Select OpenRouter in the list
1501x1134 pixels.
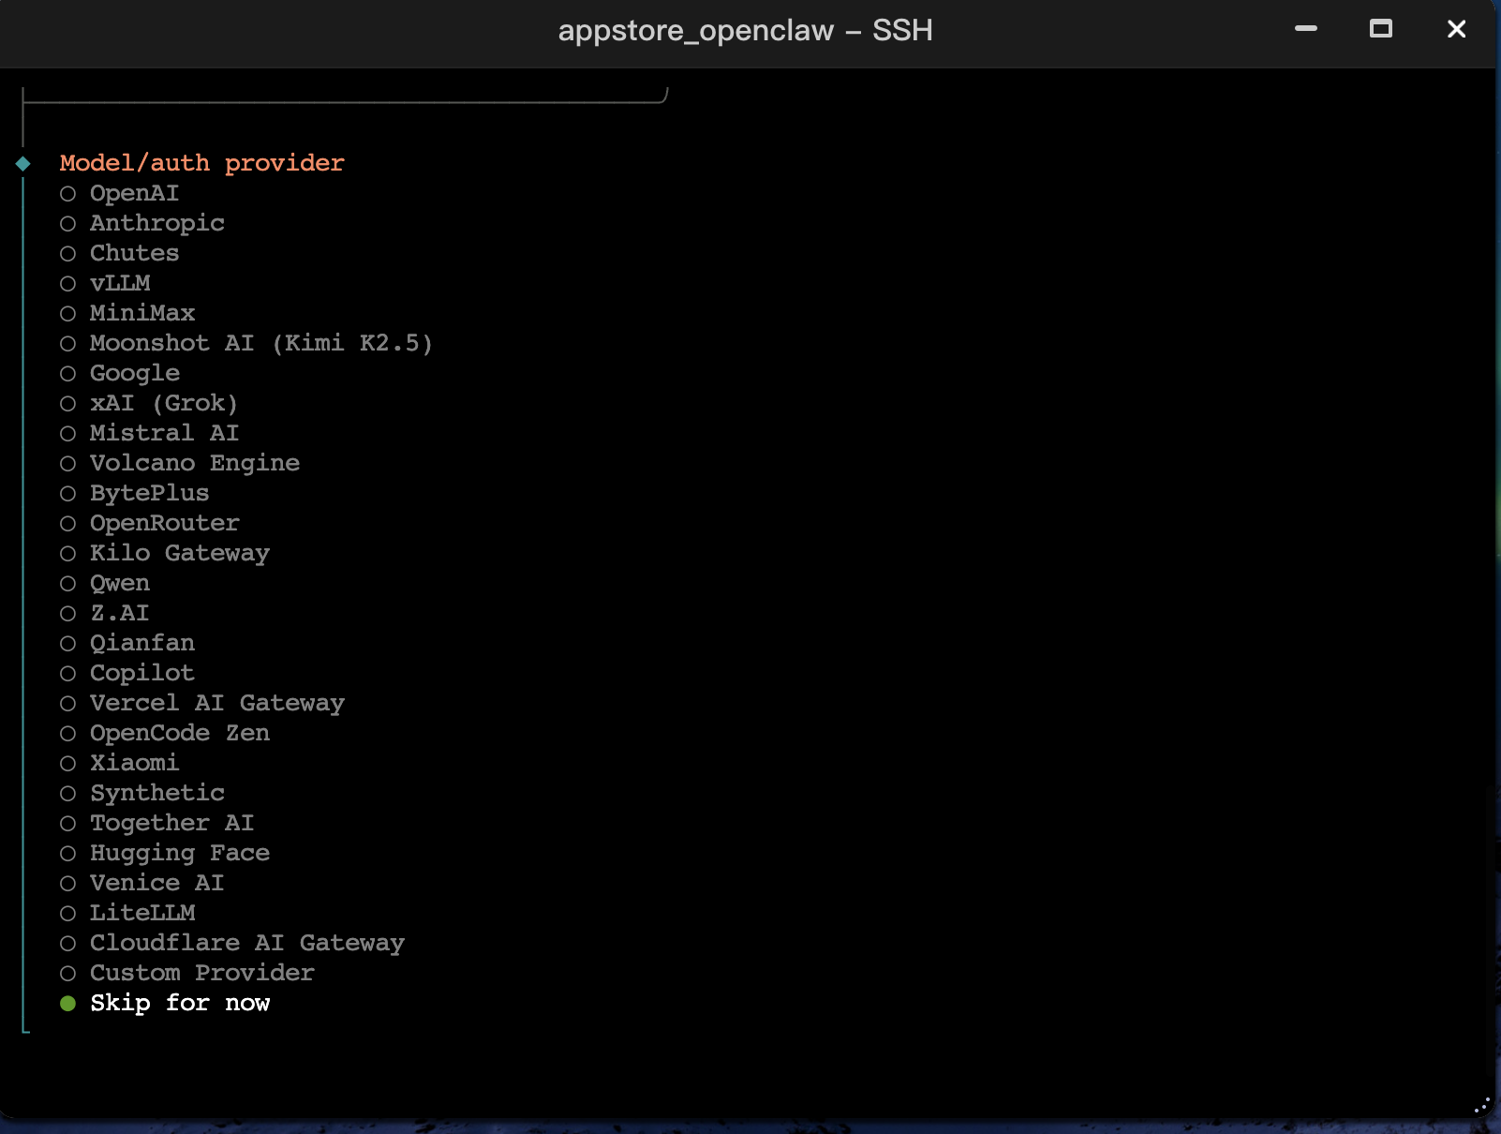click(x=164, y=523)
